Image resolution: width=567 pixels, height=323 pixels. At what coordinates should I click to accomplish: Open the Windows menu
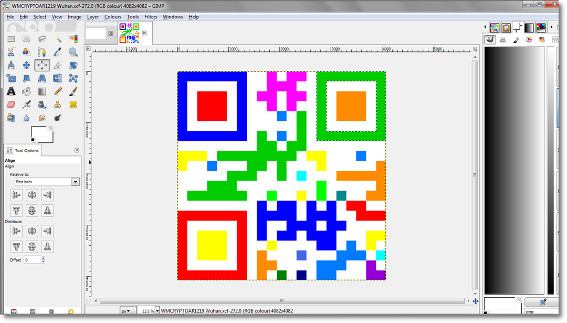click(x=173, y=17)
